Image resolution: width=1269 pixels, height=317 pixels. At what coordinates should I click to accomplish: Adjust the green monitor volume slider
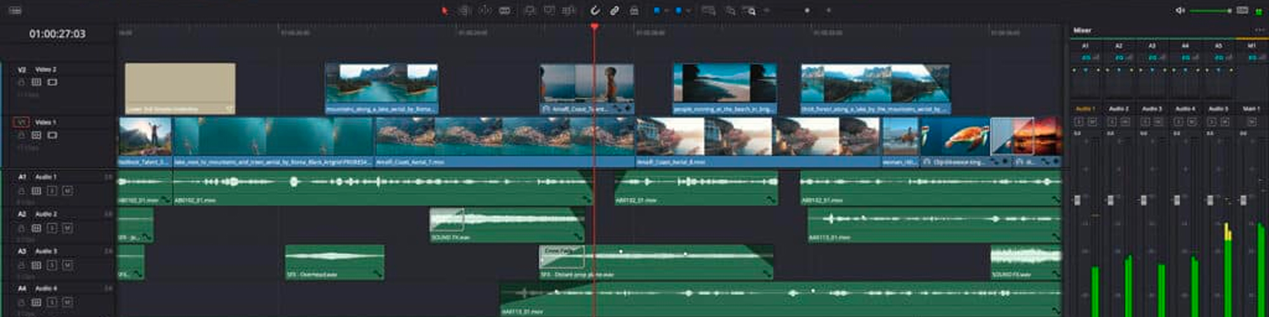pyautogui.click(x=1211, y=11)
